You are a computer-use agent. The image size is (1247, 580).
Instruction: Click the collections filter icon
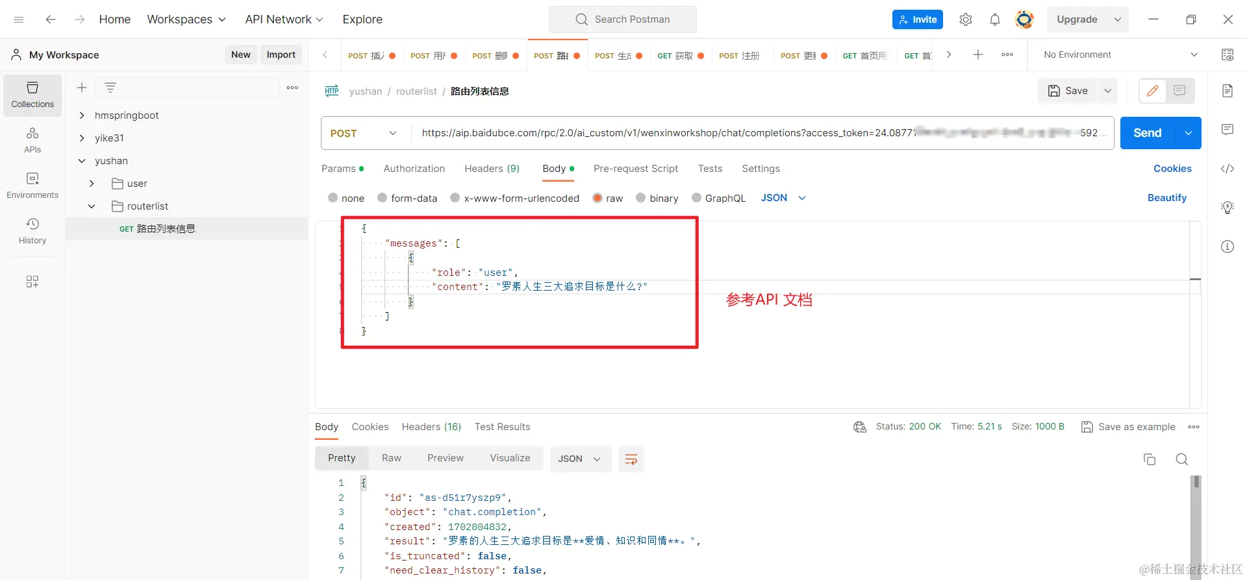pos(110,88)
